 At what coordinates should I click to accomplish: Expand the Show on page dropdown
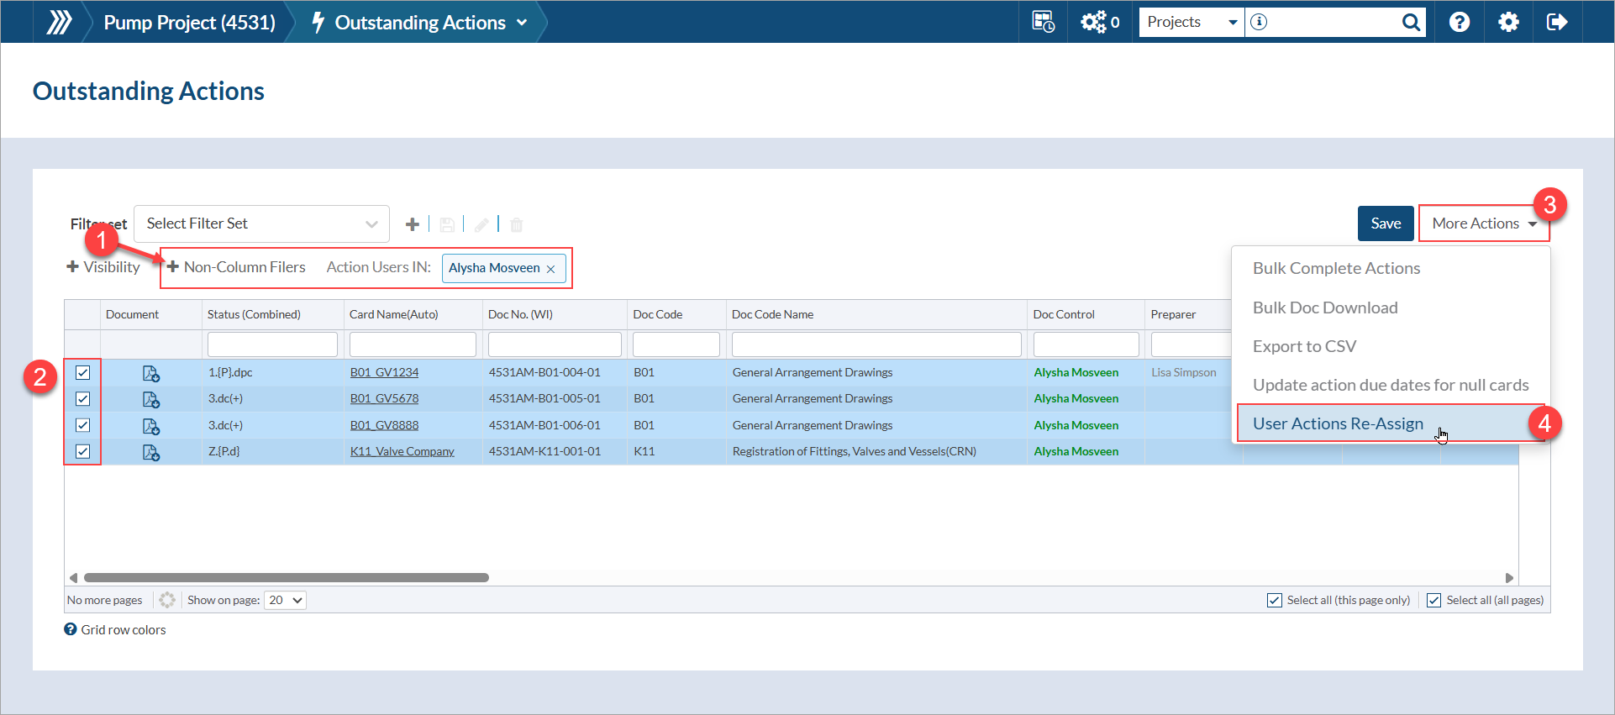coord(285,600)
